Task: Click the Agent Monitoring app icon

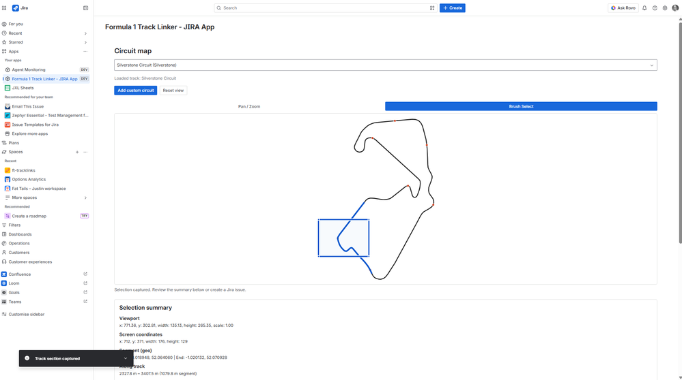Action: tap(8, 69)
